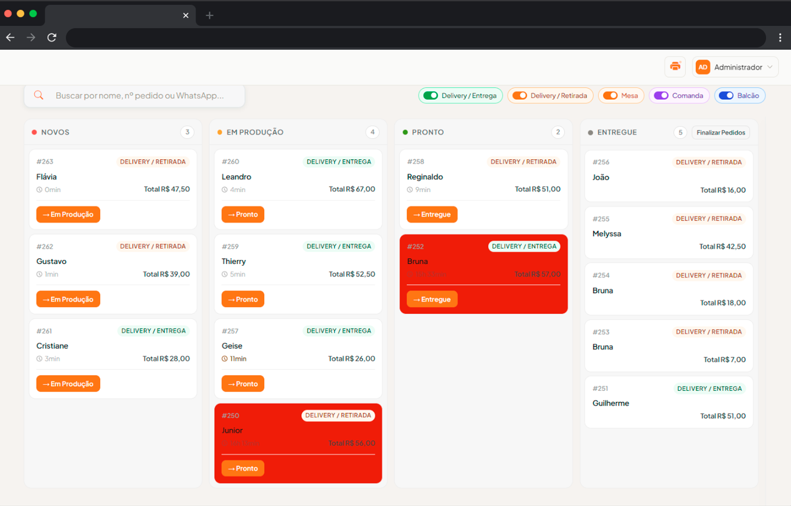Toggle the Comanda filter switch

pos(661,96)
